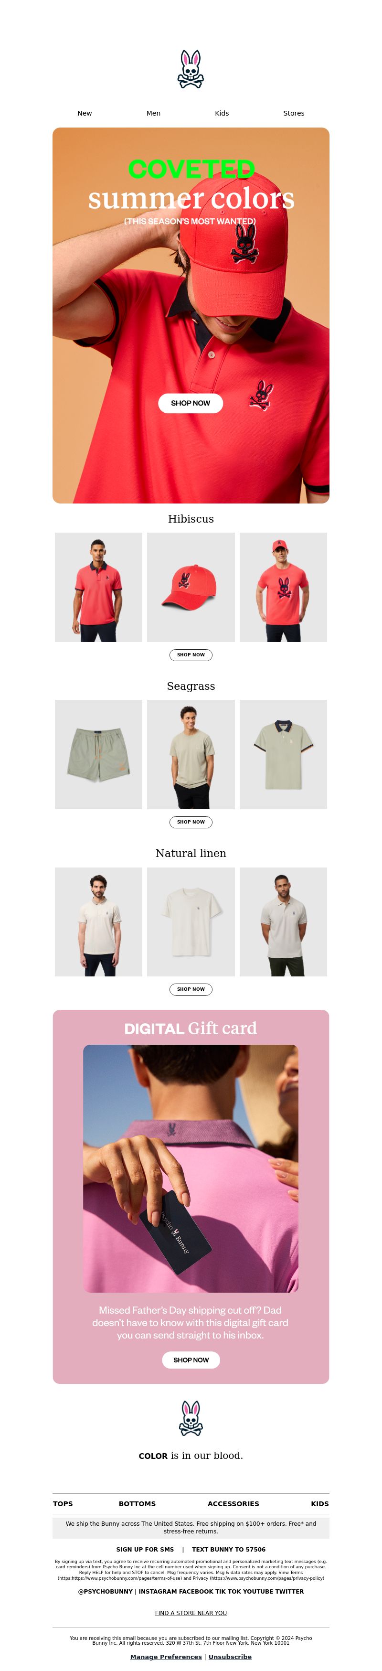Screen dimensions: 382x1671
Task: Open the New navigation link
Action: click(85, 113)
